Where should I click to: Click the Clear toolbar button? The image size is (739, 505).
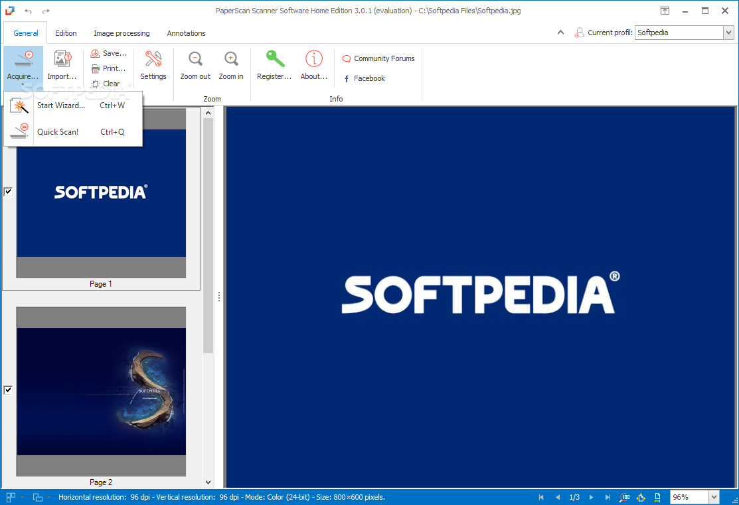(x=106, y=84)
